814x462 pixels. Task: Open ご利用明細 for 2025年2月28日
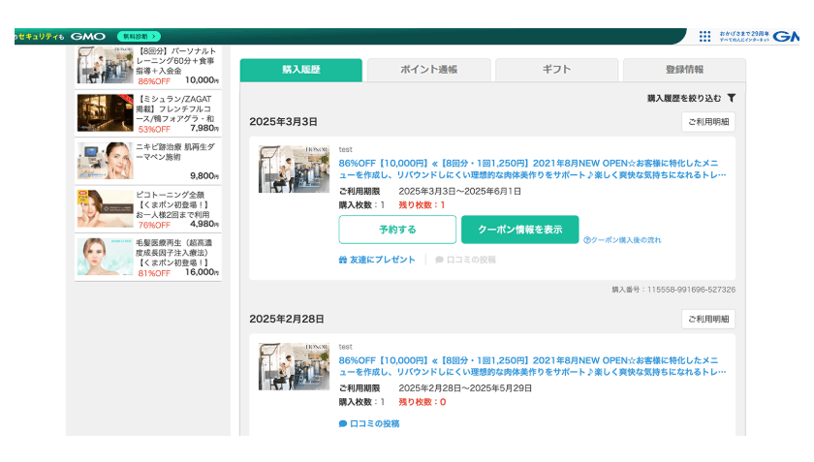pyautogui.click(x=708, y=320)
